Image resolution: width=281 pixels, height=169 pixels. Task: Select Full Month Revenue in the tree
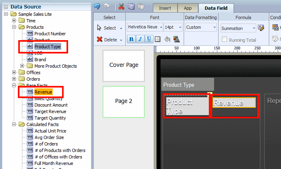(x=54, y=163)
